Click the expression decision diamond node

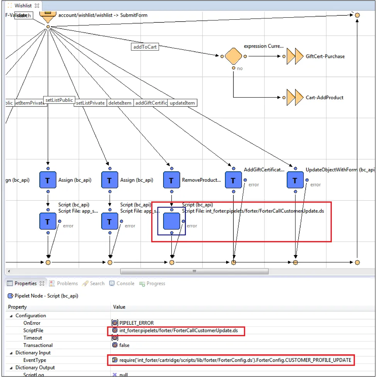click(x=233, y=56)
